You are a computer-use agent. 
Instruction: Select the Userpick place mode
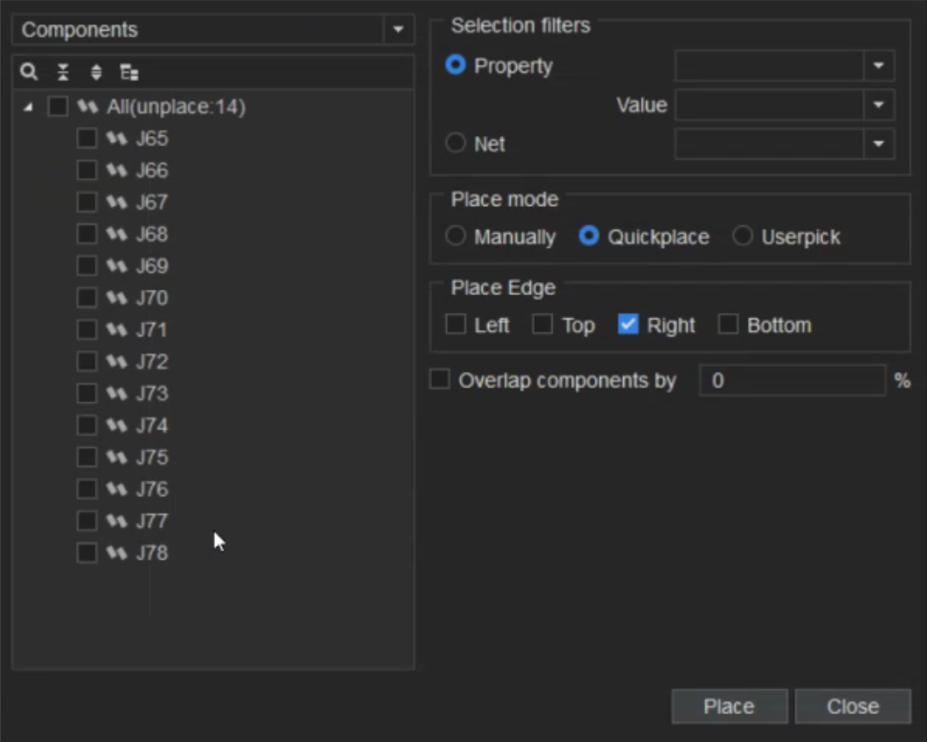(742, 237)
